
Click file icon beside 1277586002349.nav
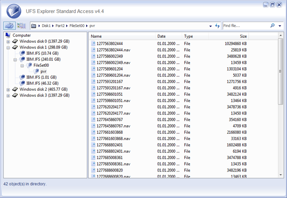tap(93, 62)
